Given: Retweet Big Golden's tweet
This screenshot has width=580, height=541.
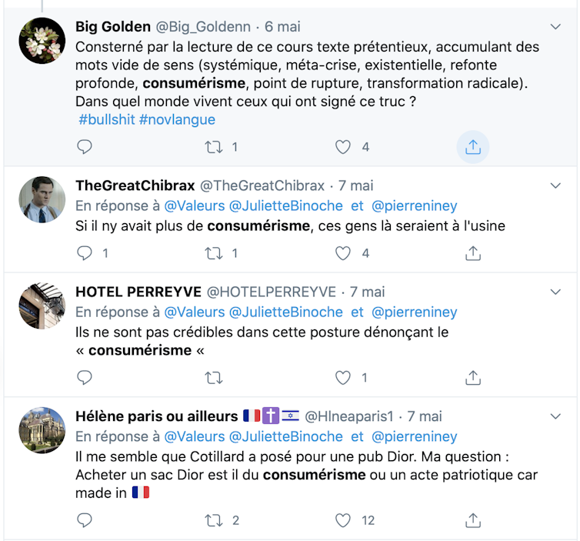Looking at the screenshot, I should tap(214, 146).
